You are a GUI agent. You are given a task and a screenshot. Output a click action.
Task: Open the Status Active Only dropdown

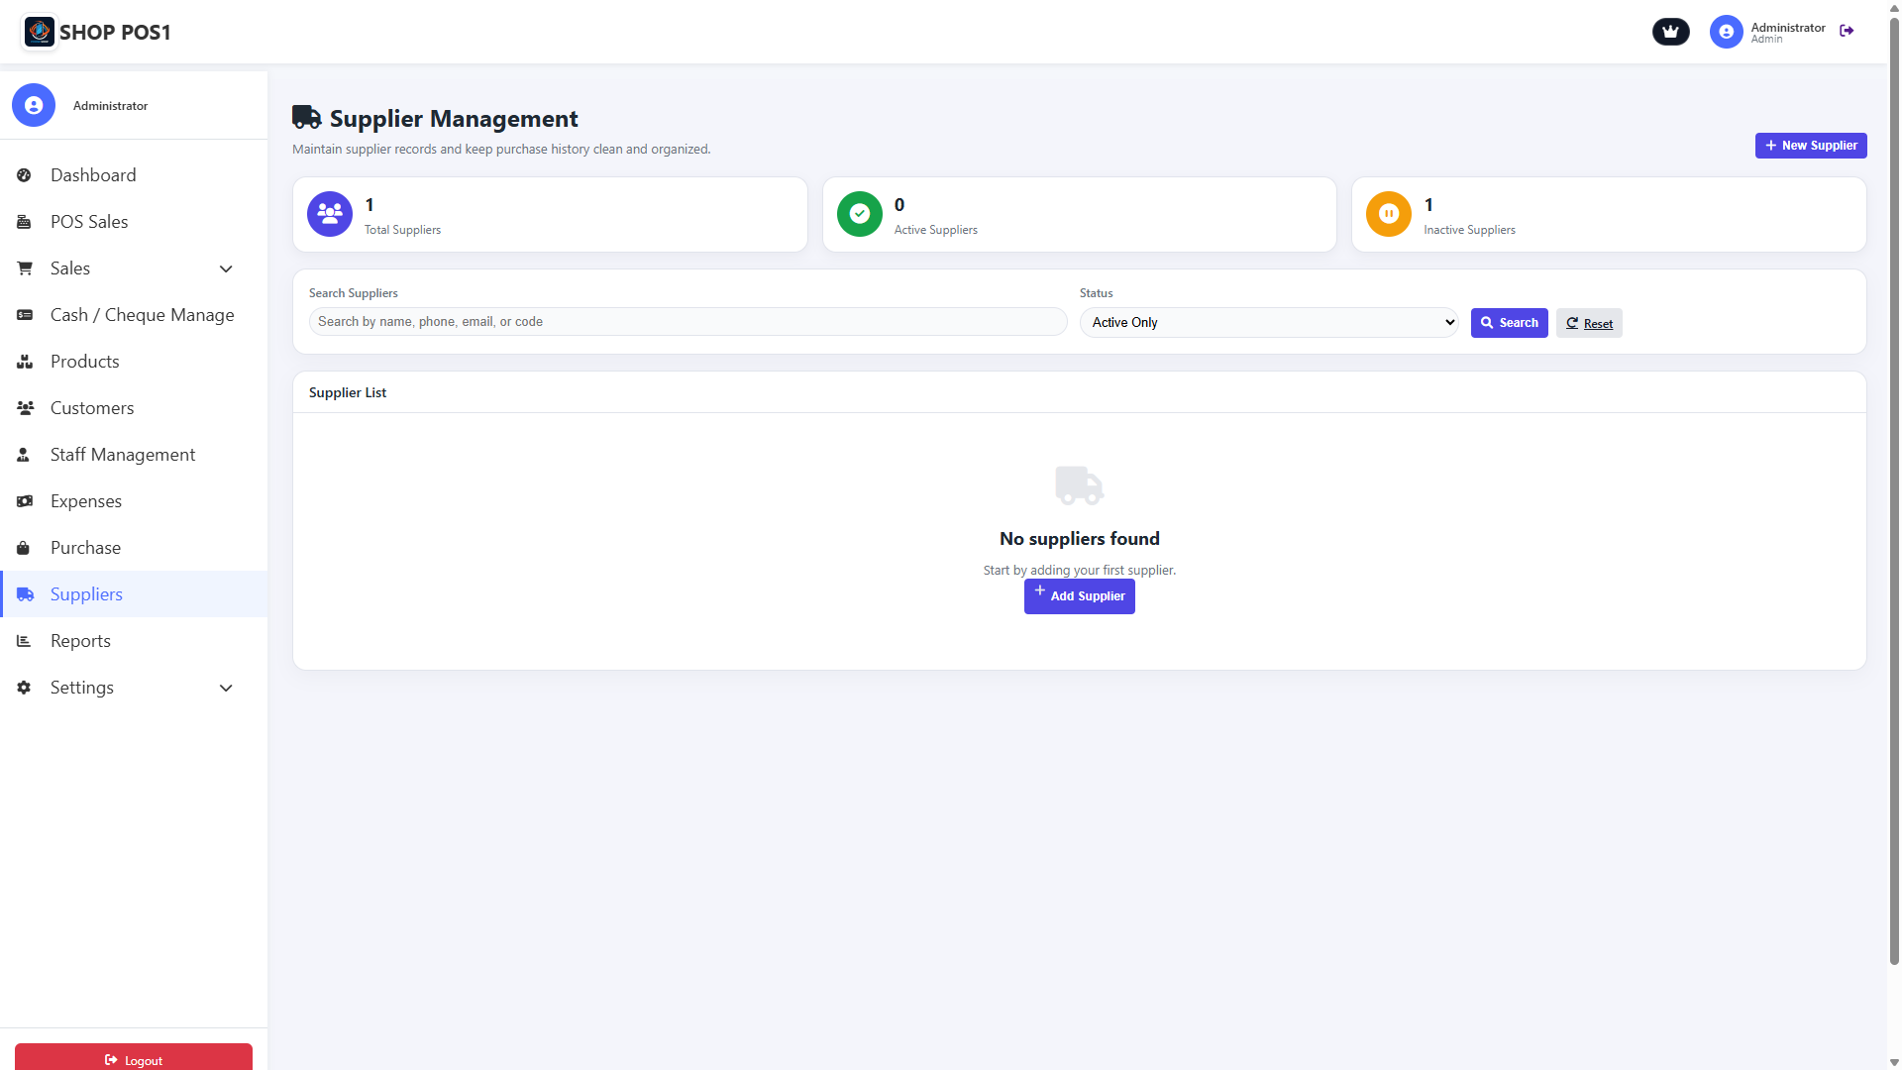click(x=1268, y=323)
